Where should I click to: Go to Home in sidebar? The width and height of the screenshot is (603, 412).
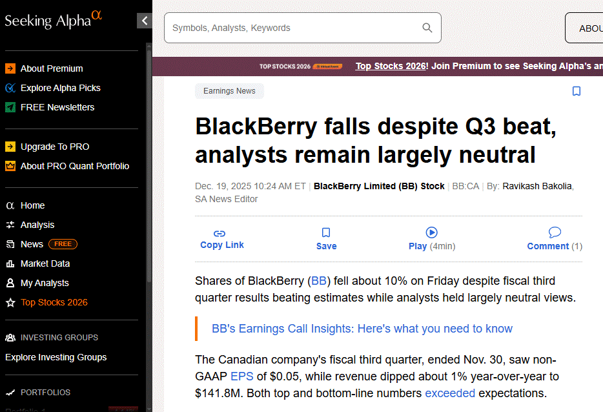point(32,205)
